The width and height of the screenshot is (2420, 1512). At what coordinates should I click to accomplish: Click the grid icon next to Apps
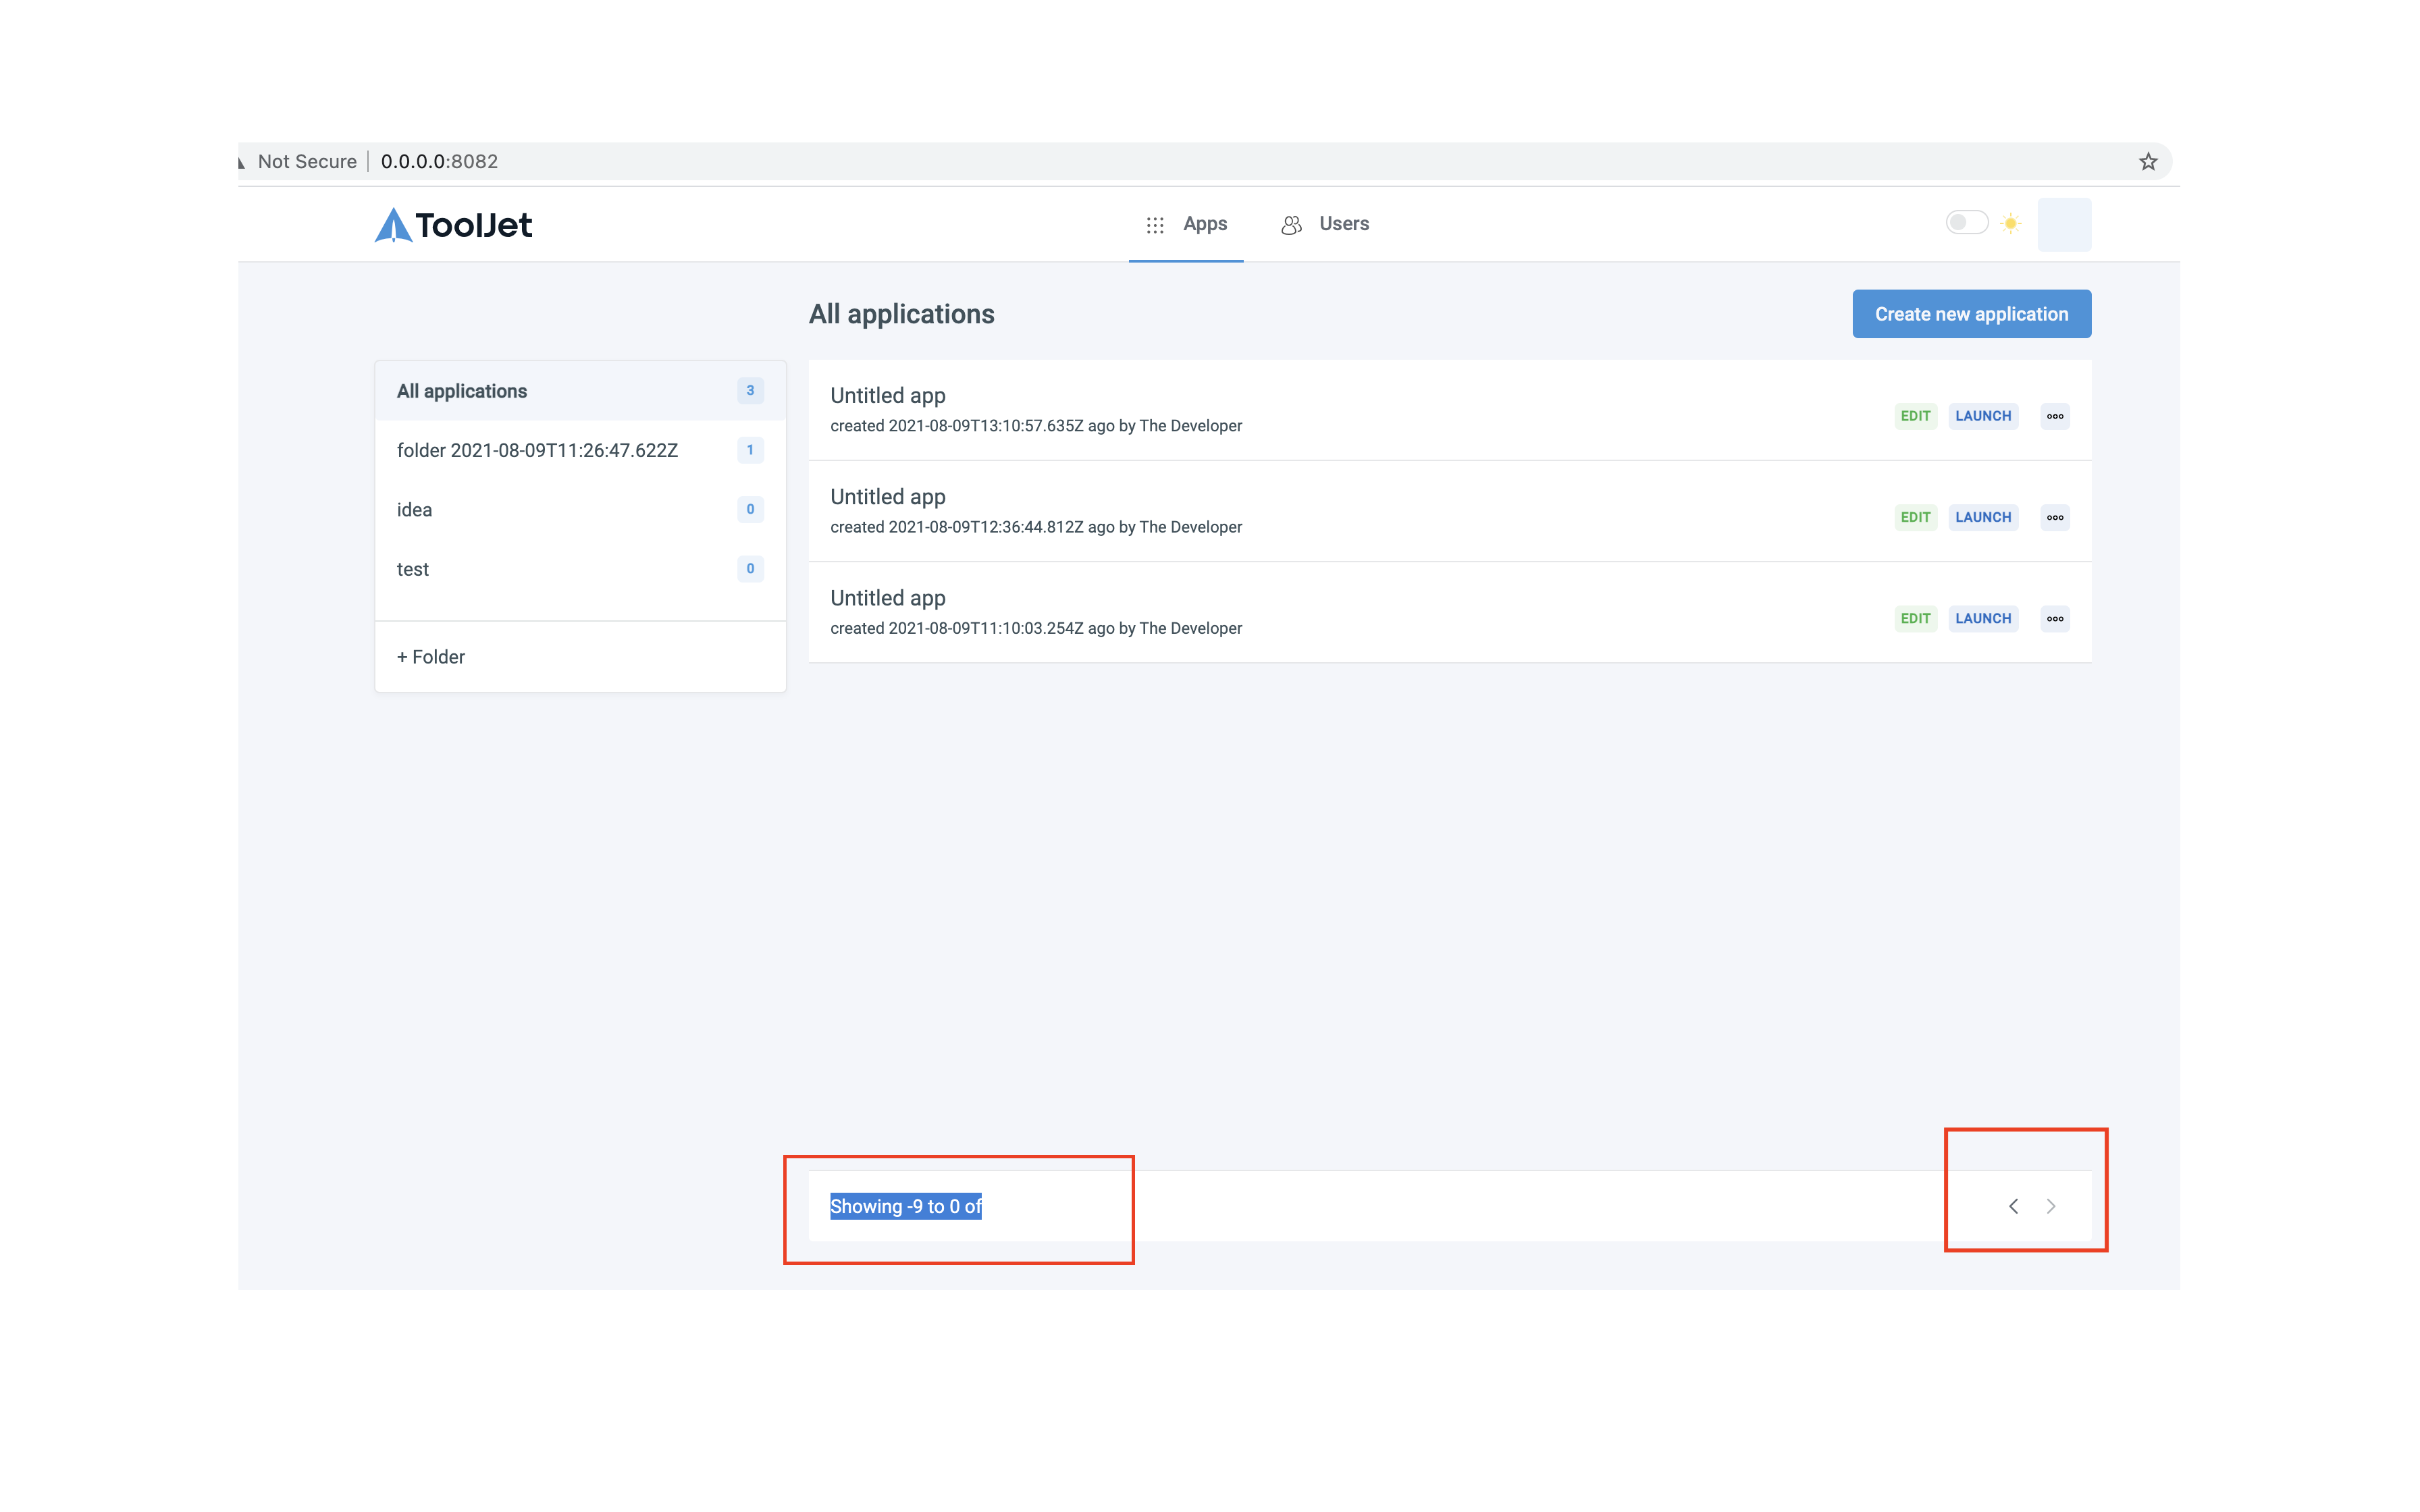click(x=1155, y=224)
